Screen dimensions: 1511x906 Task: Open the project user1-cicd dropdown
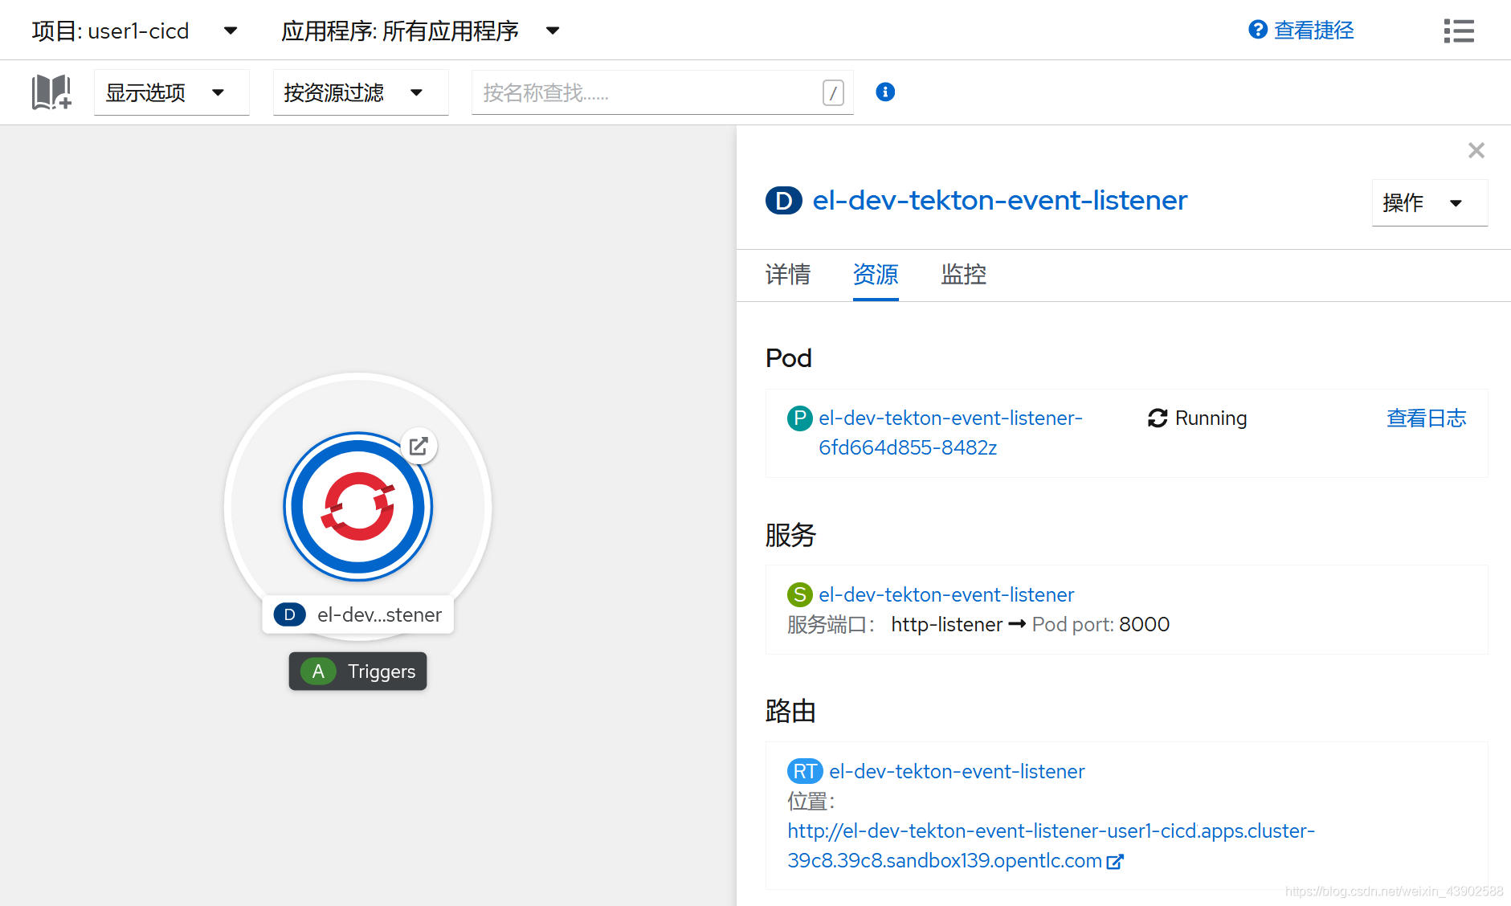click(135, 31)
